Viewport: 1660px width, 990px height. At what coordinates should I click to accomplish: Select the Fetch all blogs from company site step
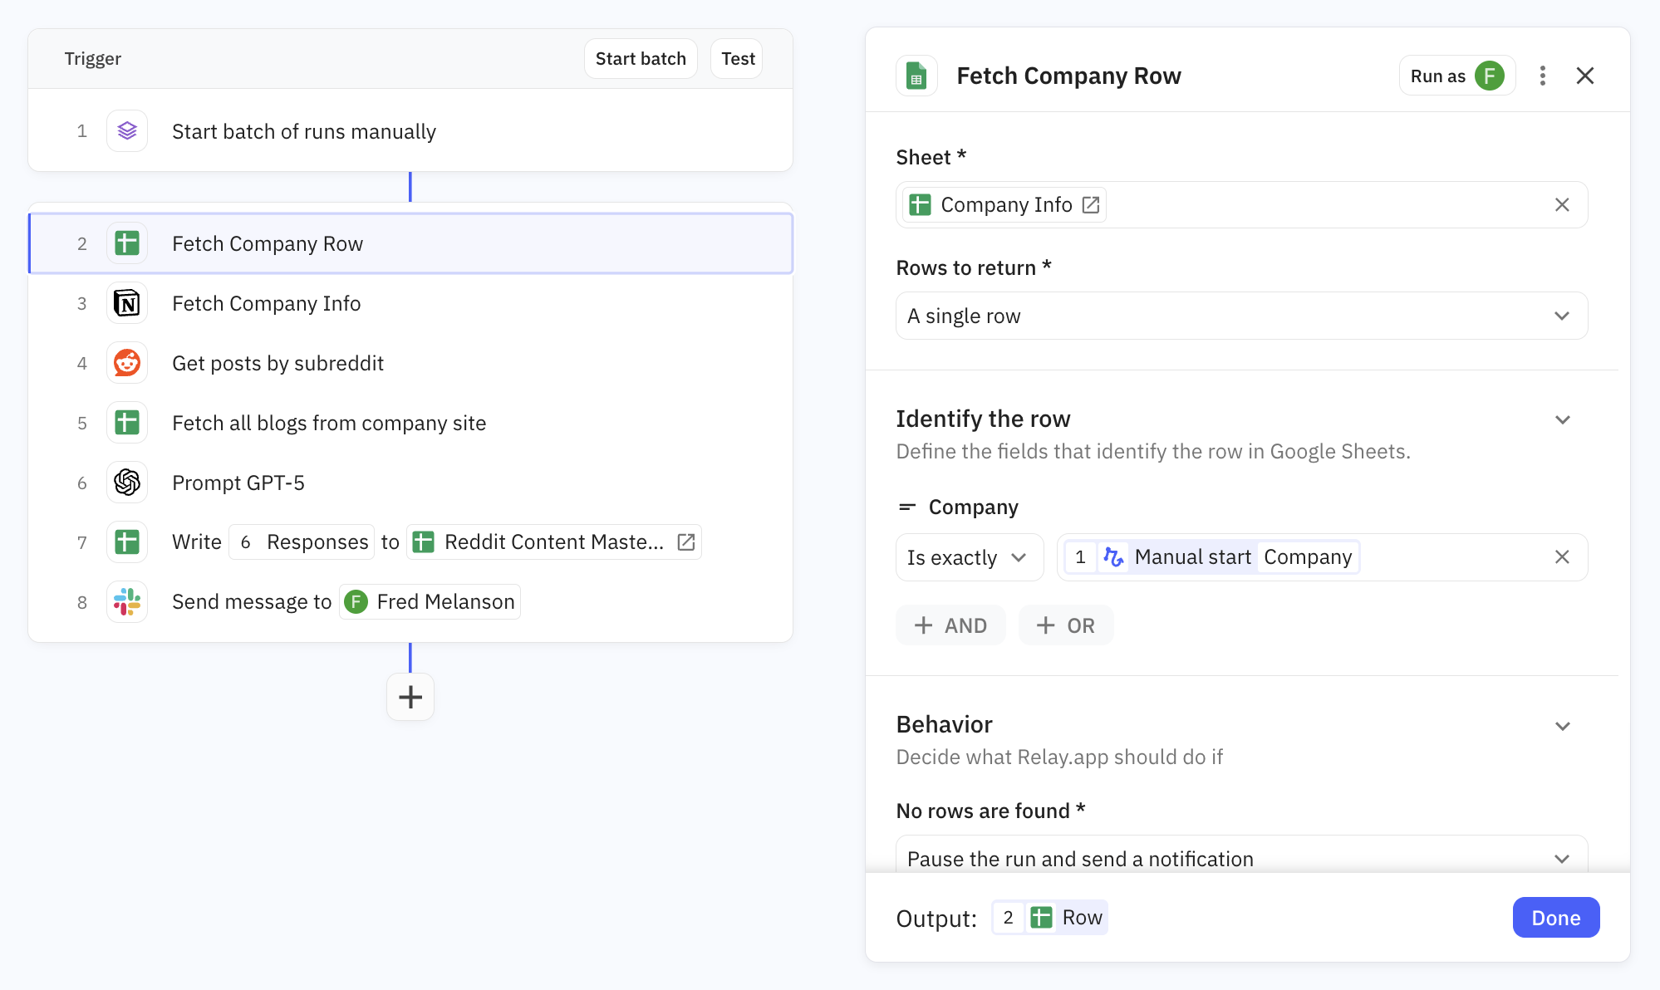[x=329, y=424]
